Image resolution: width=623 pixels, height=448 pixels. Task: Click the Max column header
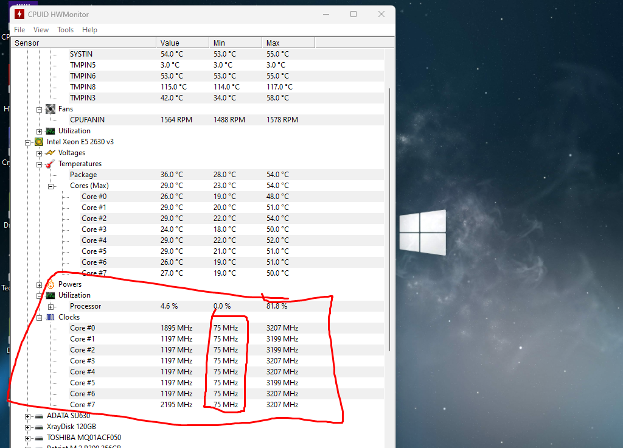pos(288,43)
